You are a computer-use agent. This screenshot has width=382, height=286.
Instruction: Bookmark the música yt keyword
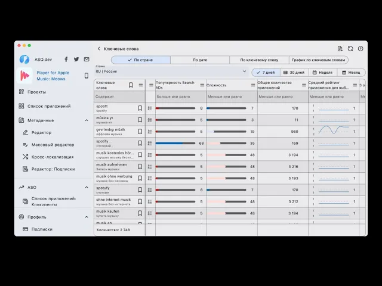coord(140,120)
